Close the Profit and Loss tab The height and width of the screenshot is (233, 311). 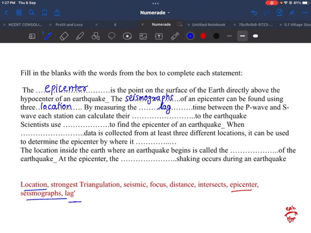click(x=51, y=25)
